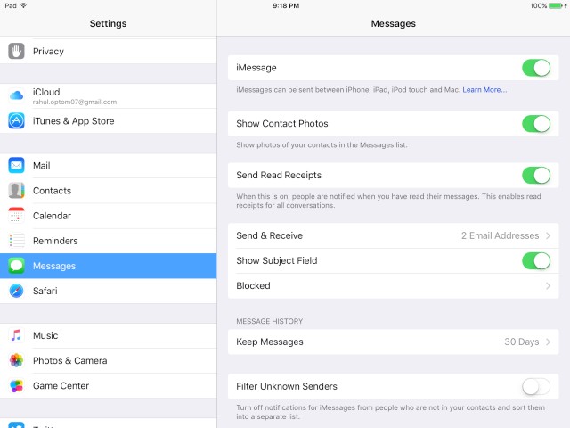Turn off the iMessage switch

click(536, 68)
